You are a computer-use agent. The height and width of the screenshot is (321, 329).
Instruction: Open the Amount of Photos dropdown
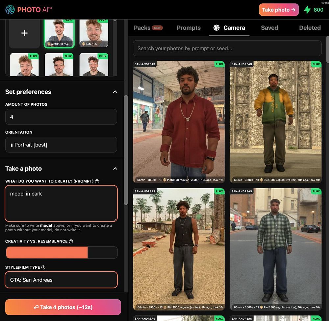point(61,117)
